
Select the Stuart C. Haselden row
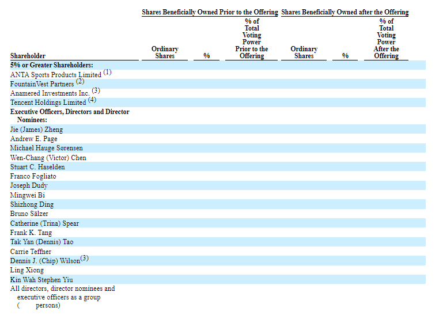pyautogui.click(x=37, y=167)
